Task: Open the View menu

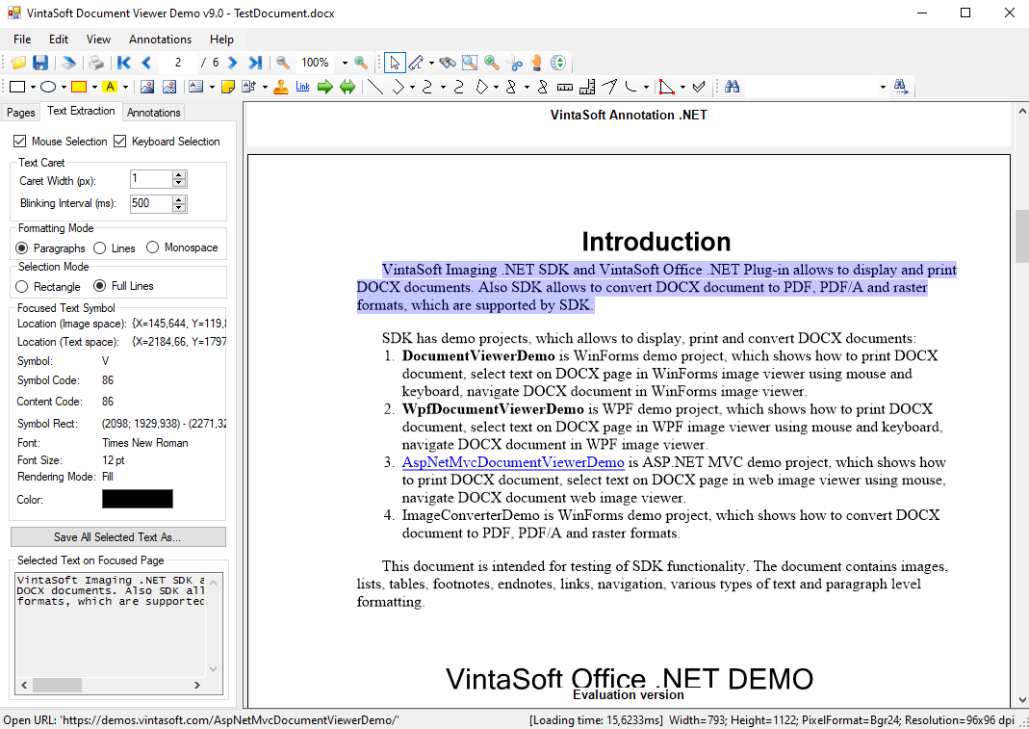Action: (98, 39)
